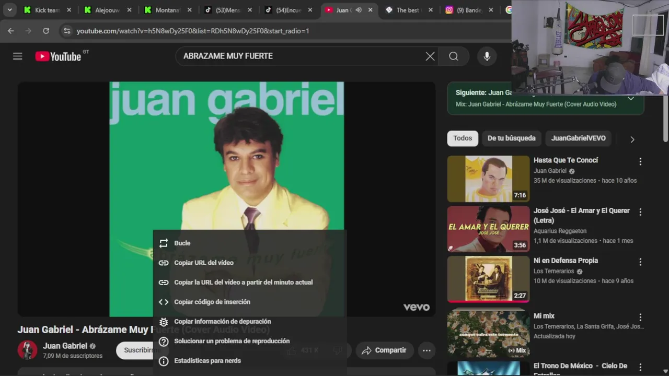Open Juan Gabriel channel avatar
This screenshot has width=669, height=376.
[x=27, y=350]
